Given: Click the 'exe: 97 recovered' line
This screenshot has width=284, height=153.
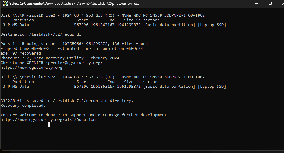Looking at the screenshot, I should (x=21, y=53).
